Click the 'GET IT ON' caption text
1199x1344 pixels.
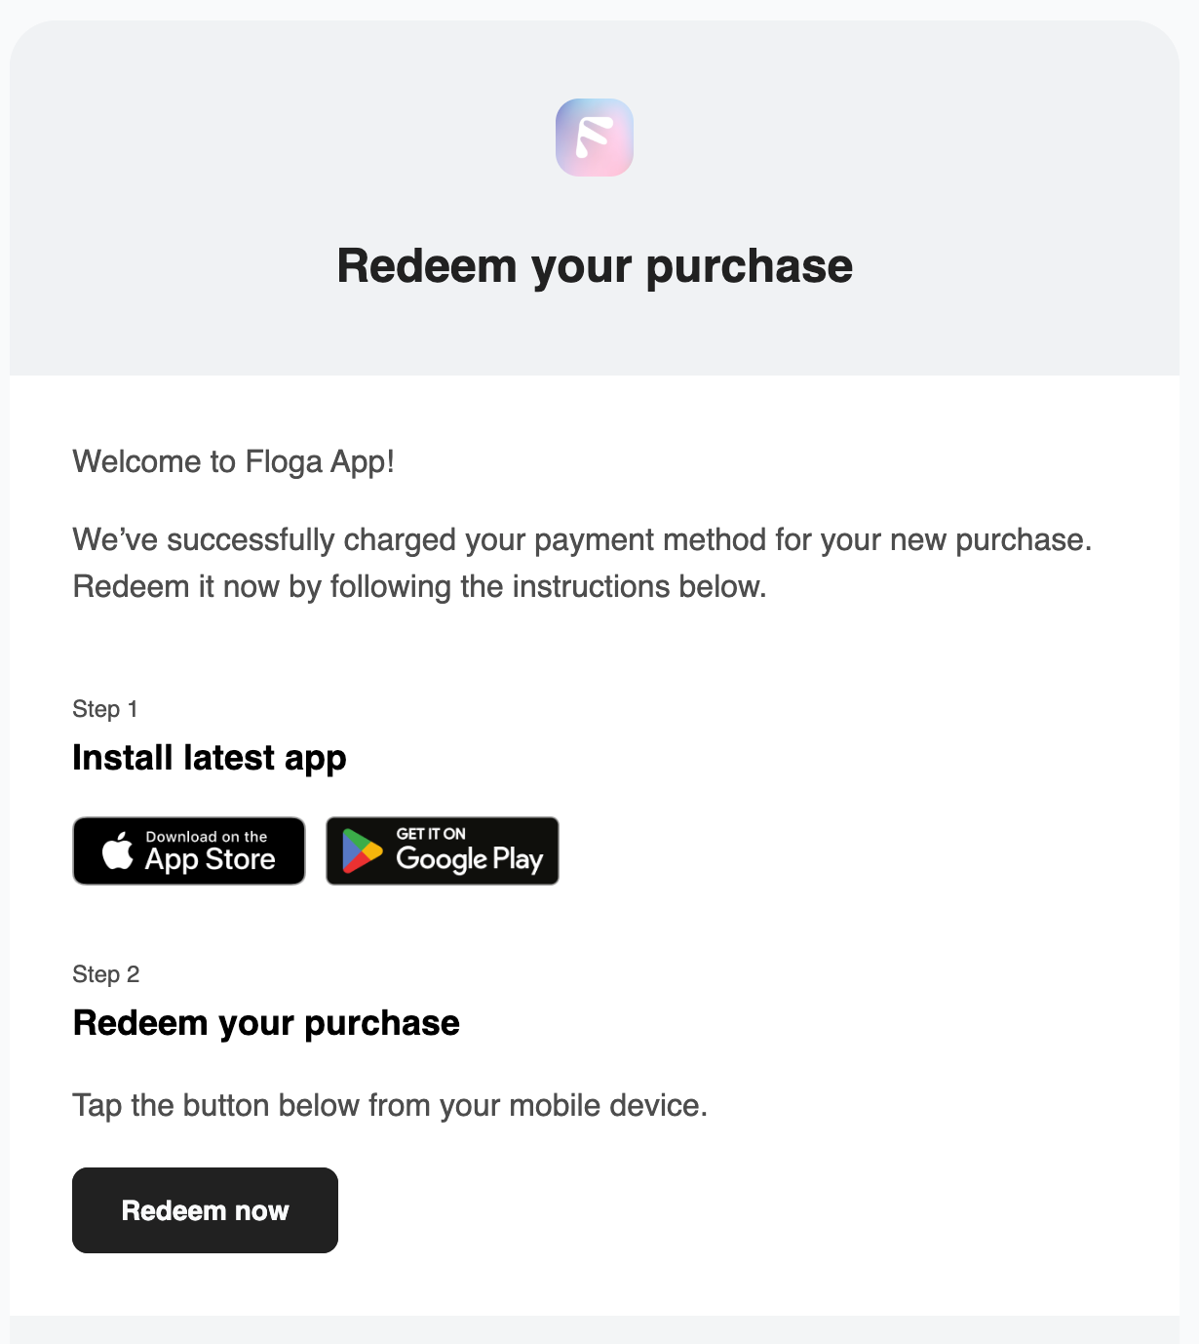pyautogui.click(x=431, y=834)
